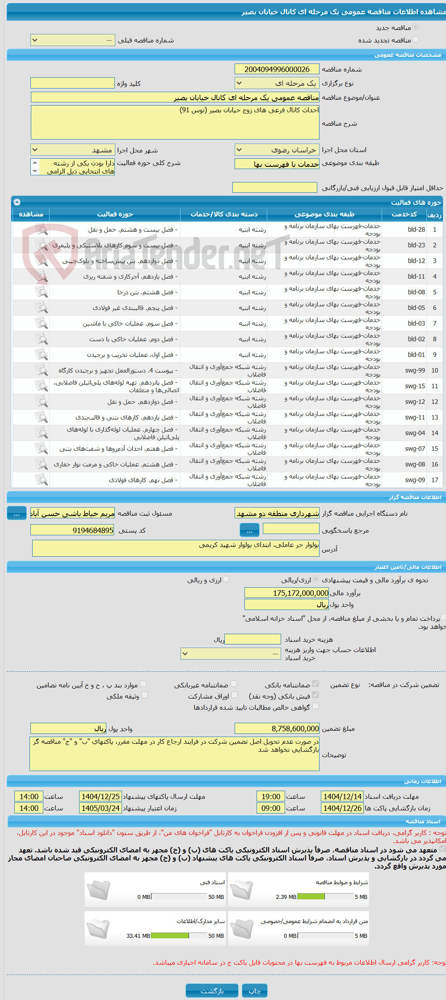Toggle پرداخت از اسناد خزانه اسلامی checkbox

pyautogui.click(x=443, y=617)
